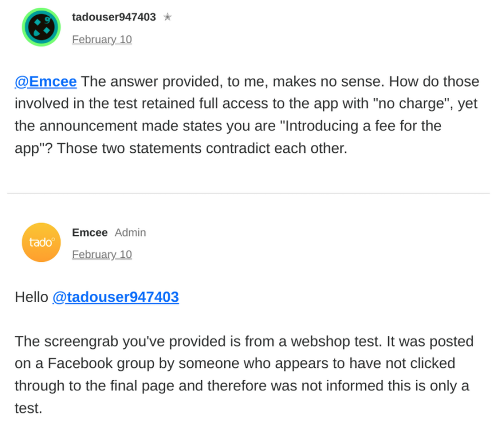Click the horizontal divider between the two posts

pos(248,193)
